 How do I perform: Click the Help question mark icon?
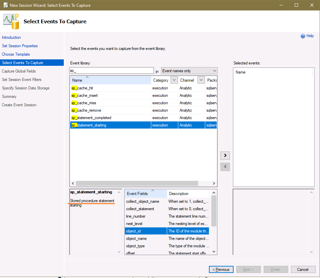(303, 36)
